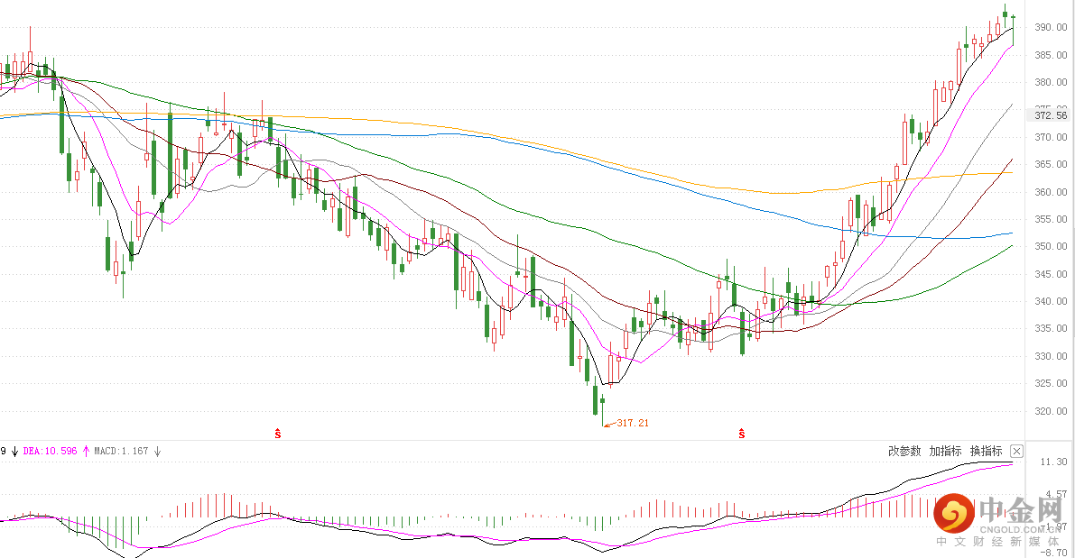Screen dimensions: 1075x558
Task: Click the 改参数 parameter button
Action: pyautogui.click(x=904, y=452)
